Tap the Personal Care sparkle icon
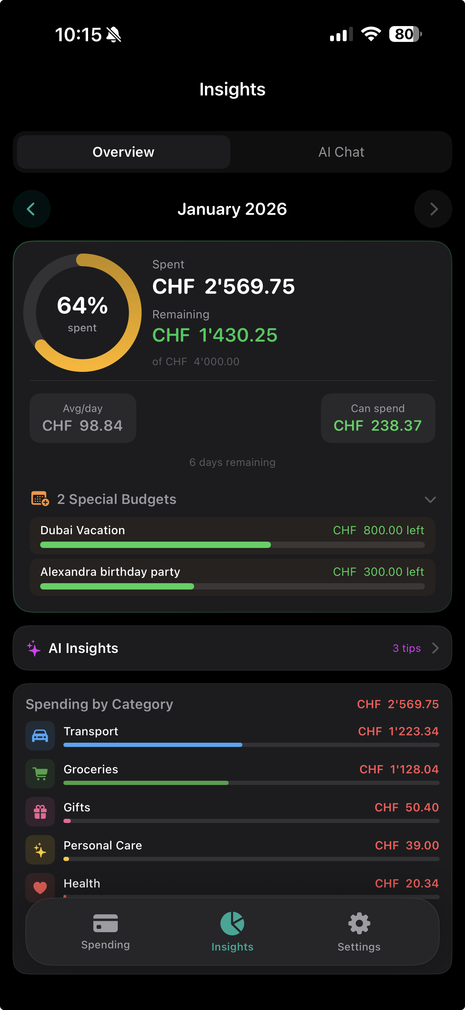This screenshot has width=465, height=1010. coord(40,850)
